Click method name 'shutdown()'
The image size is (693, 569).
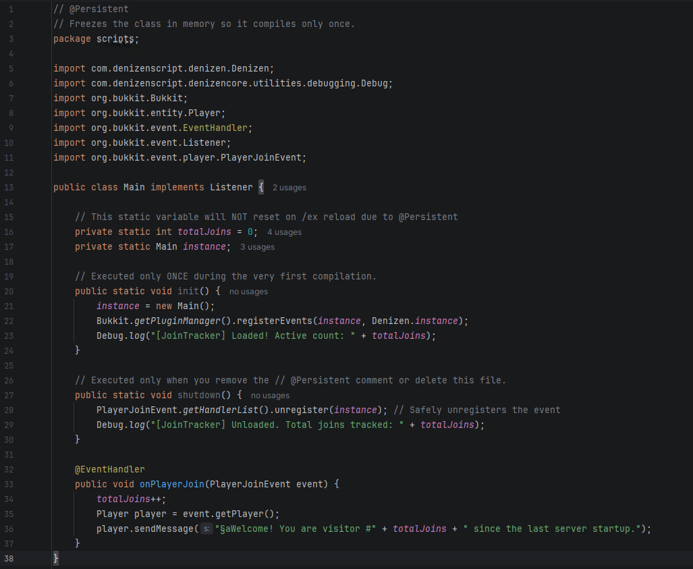[x=204, y=396]
